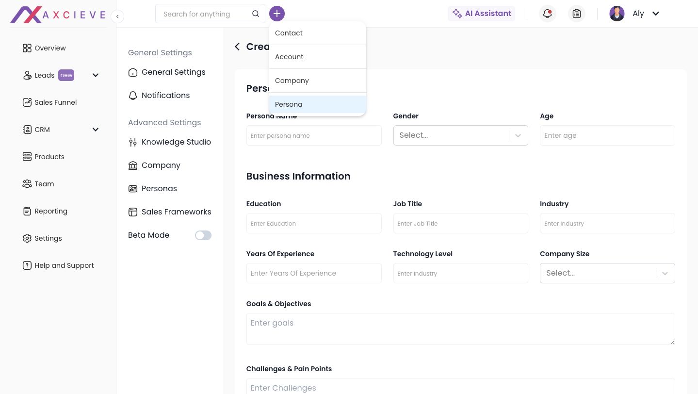Collapse the sidebar using the chevron button
Viewport: 698px width, 394px height.
(x=117, y=16)
